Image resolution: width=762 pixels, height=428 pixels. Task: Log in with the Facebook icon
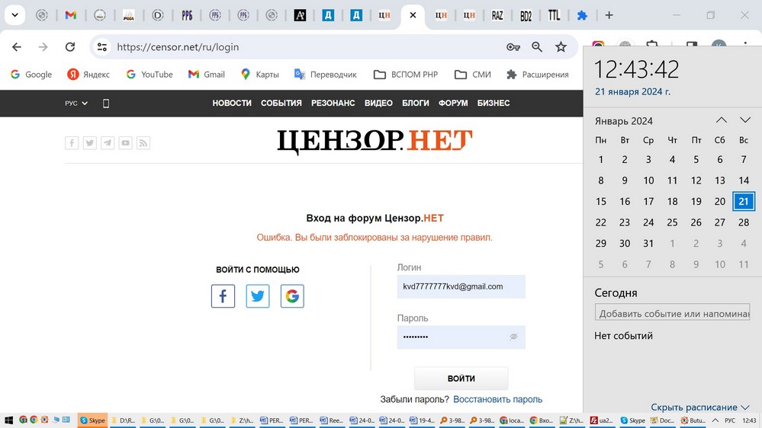click(223, 296)
